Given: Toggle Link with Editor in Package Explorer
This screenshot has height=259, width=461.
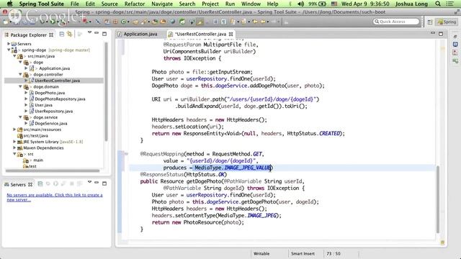Looking at the screenshot, I should [x=69, y=35].
